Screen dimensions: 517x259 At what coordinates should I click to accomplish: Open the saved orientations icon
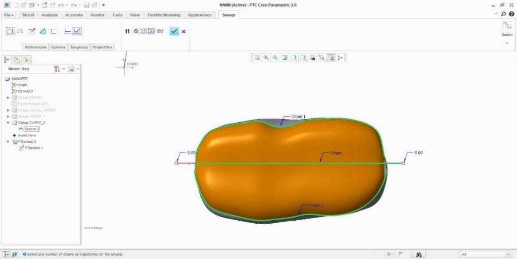click(x=303, y=58)
